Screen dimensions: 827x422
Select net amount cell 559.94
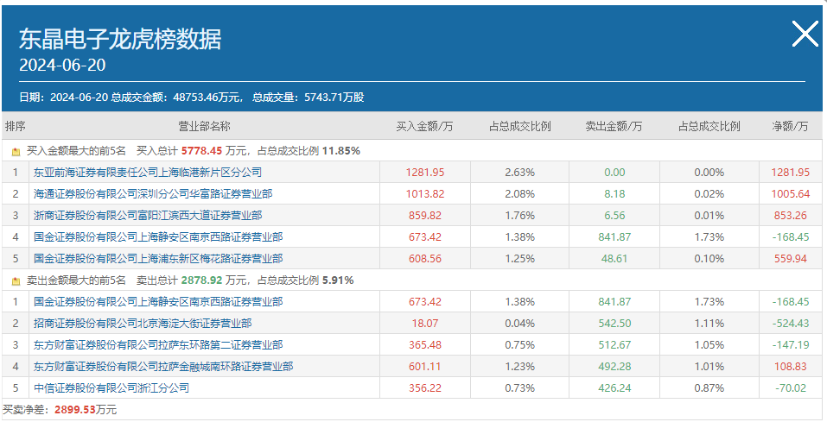point(791,259)
